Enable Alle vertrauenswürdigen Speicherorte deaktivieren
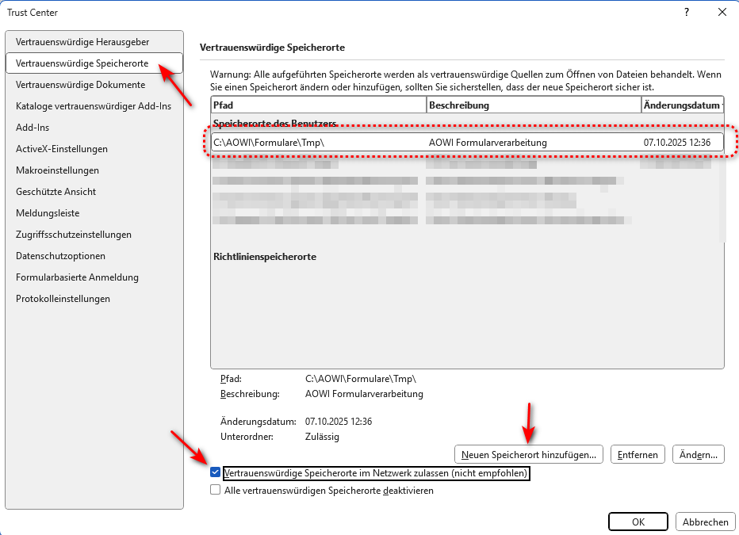The image size is (739, 535). [216, 491]
